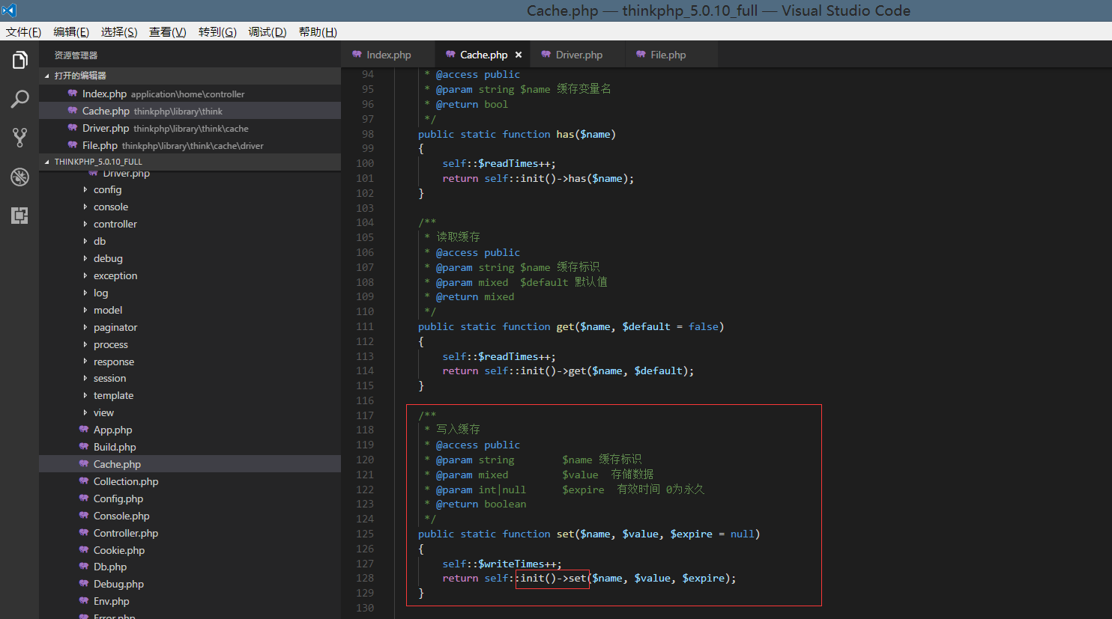Click the self::$writeTimes++ code line
Screen dimensions: 1112x619
(501, 564)
